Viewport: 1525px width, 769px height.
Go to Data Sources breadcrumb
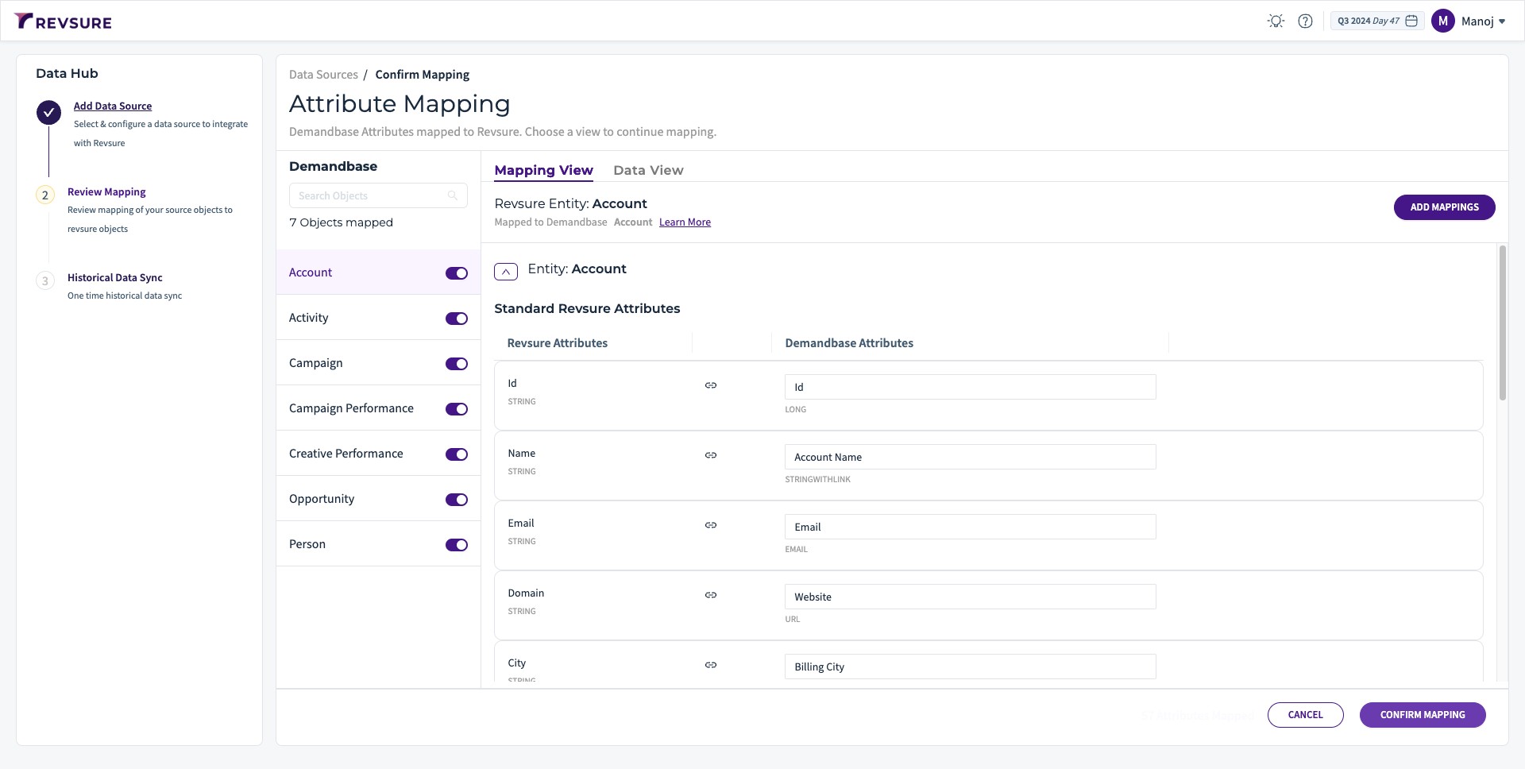pos(323,75)
